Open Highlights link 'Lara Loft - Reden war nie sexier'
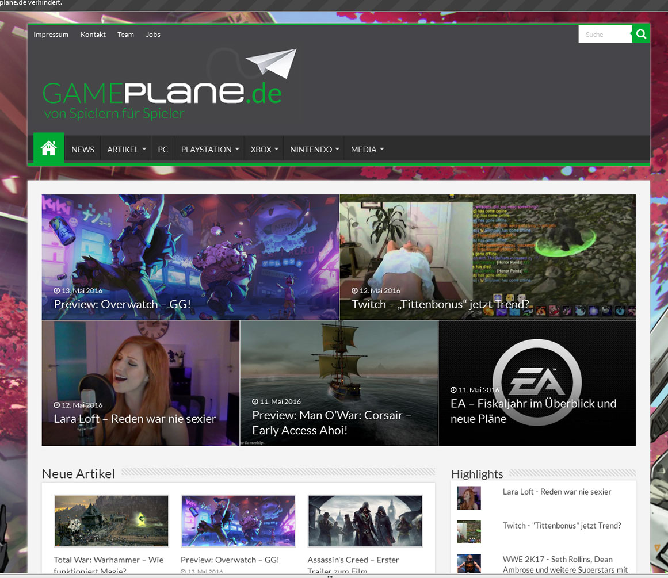 click(557, 492)
